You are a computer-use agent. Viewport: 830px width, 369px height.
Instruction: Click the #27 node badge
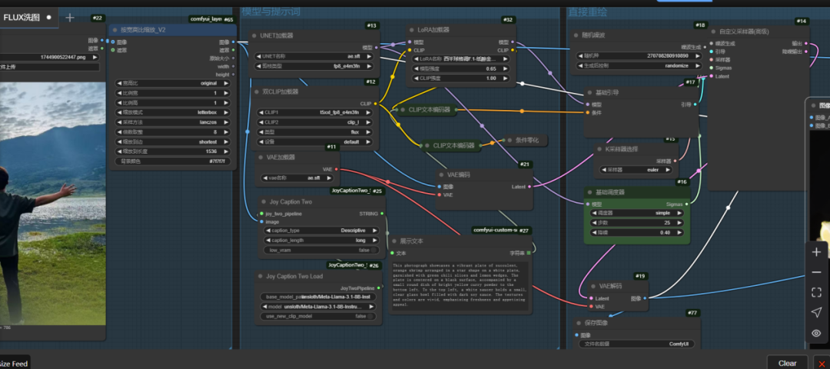coord(525,231)
